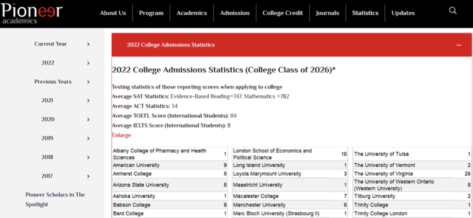Screen dimensions: 473x218
Task: Click the chevron next to 2017
Action: pos(88,176)
